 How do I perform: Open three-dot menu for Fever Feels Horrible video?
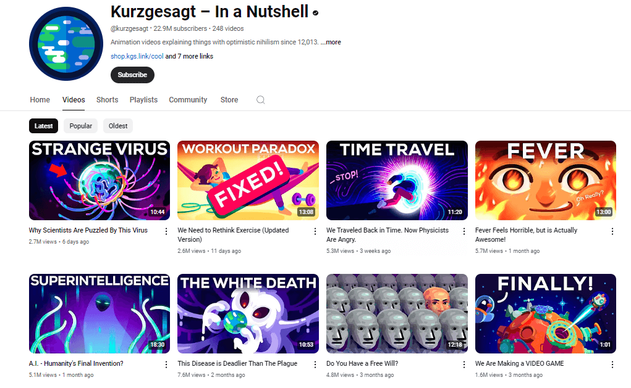(x=612, y=231)
